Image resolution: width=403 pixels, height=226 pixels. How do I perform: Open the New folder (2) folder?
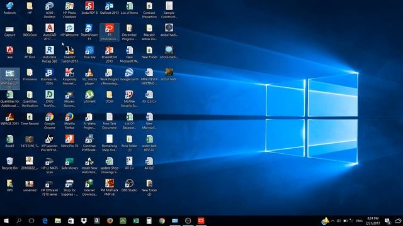pyautogui.click(x=149, y=188)
